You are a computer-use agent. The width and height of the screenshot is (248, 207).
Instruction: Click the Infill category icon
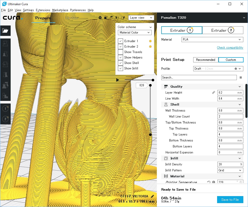(166, 158)
